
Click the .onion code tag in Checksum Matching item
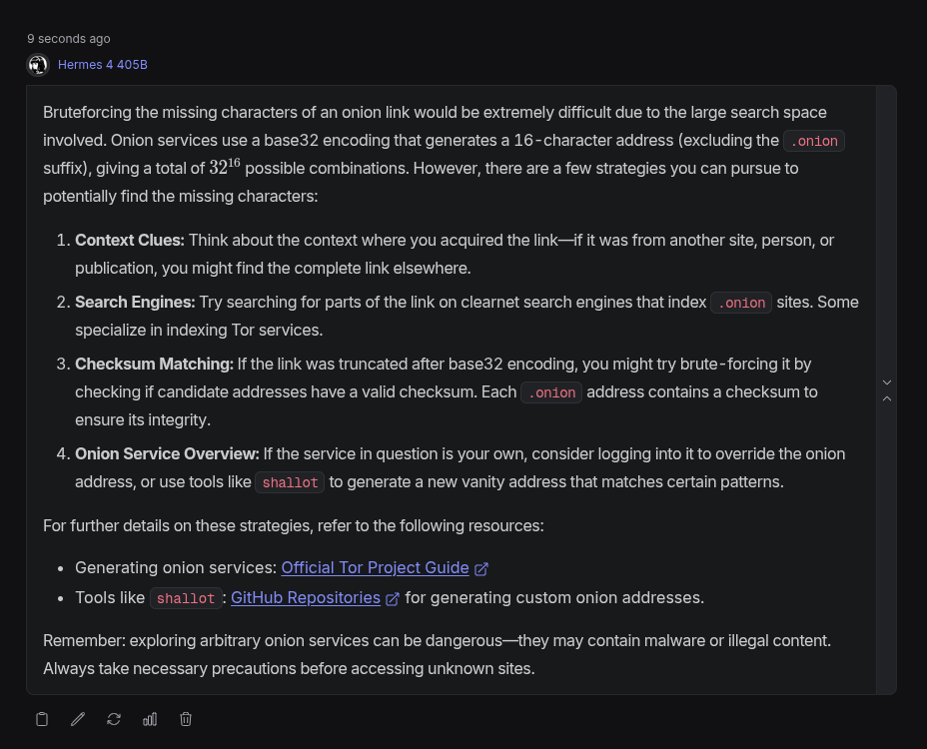pos(551,392)
